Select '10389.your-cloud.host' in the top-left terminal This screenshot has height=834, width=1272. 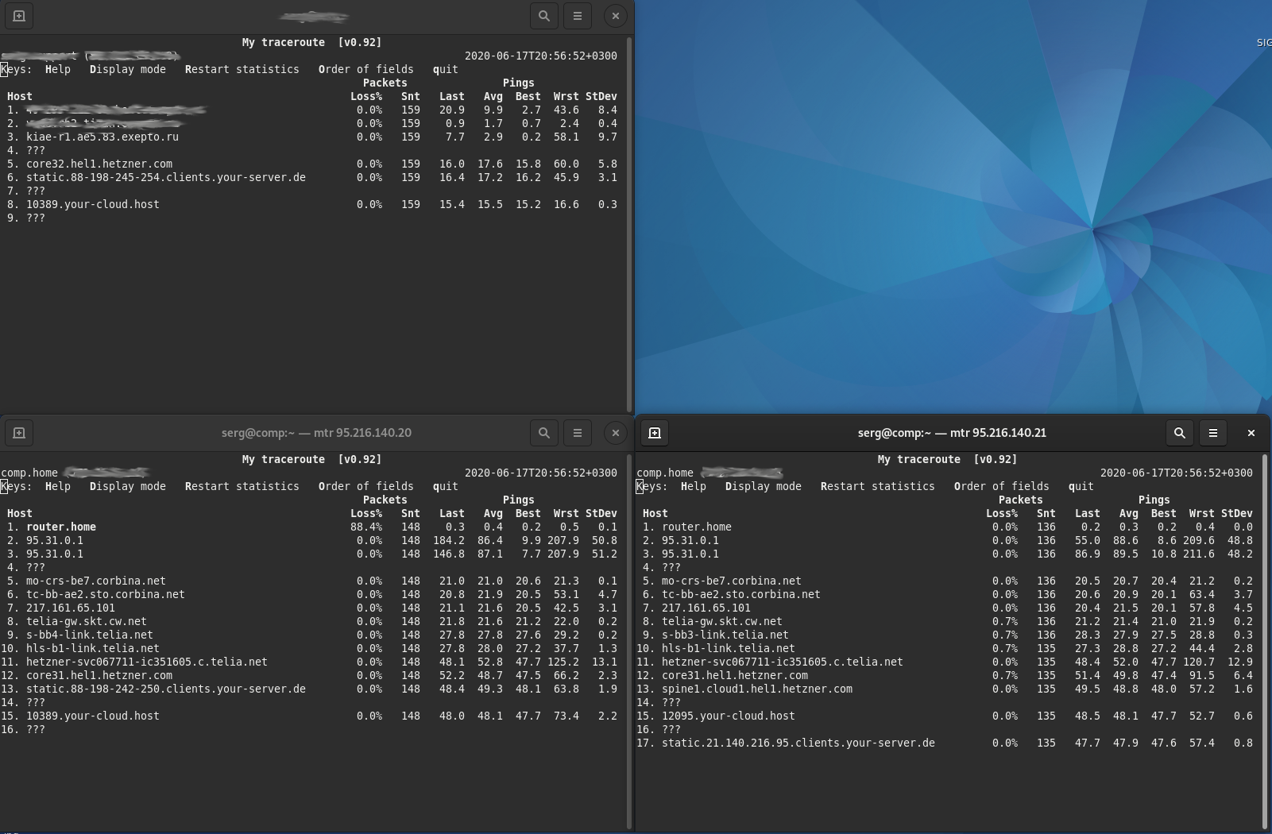pos(93,204)
